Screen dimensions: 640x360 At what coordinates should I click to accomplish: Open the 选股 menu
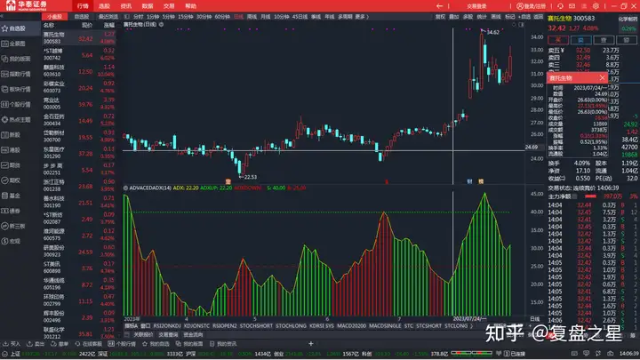click(x=105, y=6)
